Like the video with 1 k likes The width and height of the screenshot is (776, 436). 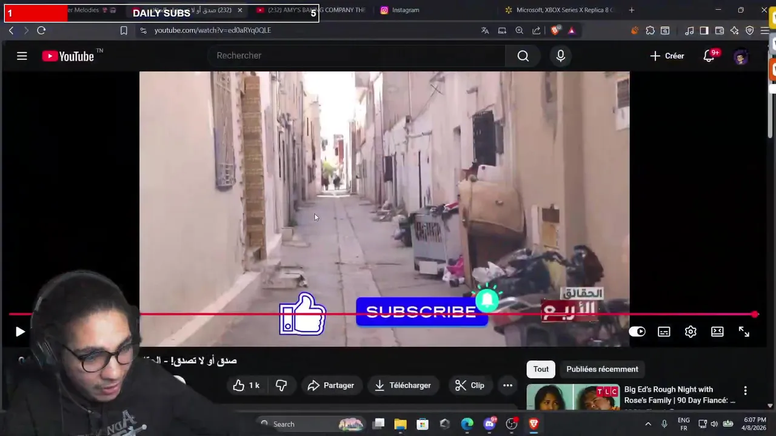[246, 385]
